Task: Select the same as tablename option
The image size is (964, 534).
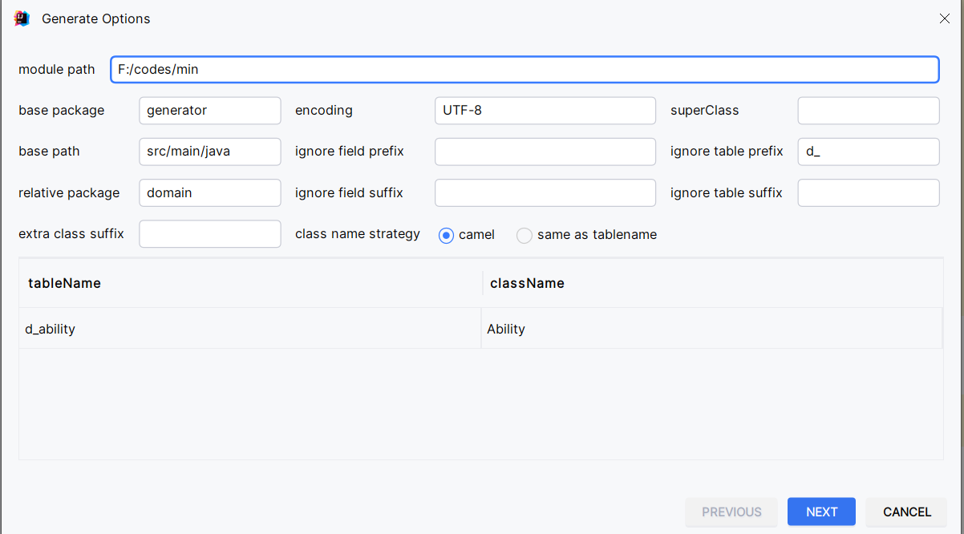Action: point(525,235)
